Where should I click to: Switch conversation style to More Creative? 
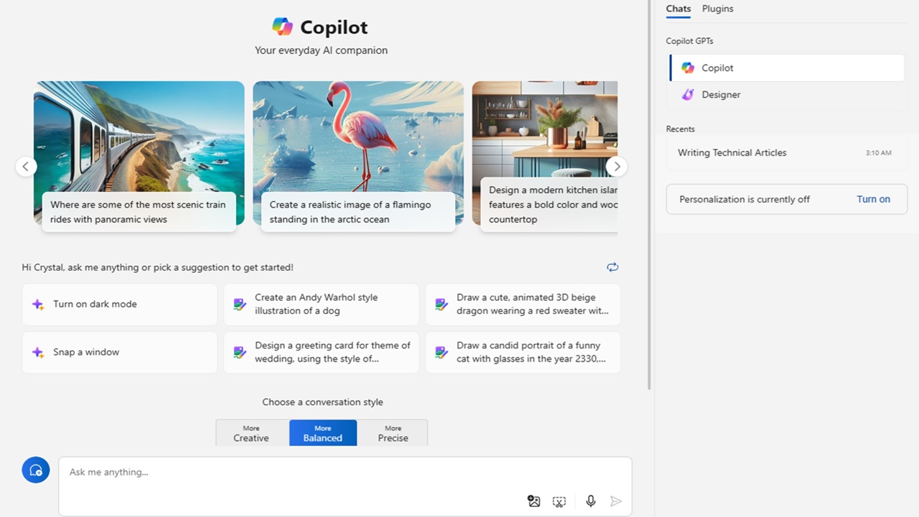coord(251,433)
